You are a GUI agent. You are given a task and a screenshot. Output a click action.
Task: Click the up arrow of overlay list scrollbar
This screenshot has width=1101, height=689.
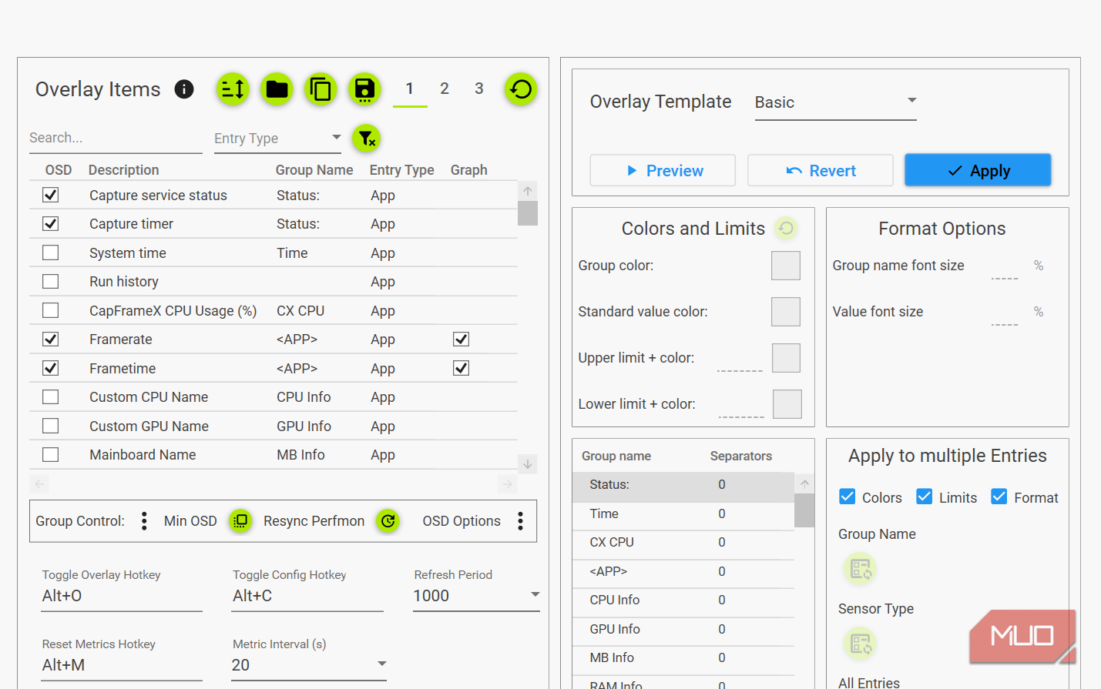528,191
